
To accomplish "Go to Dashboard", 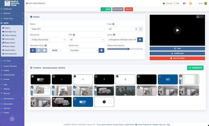I will [x=8, y=9].
